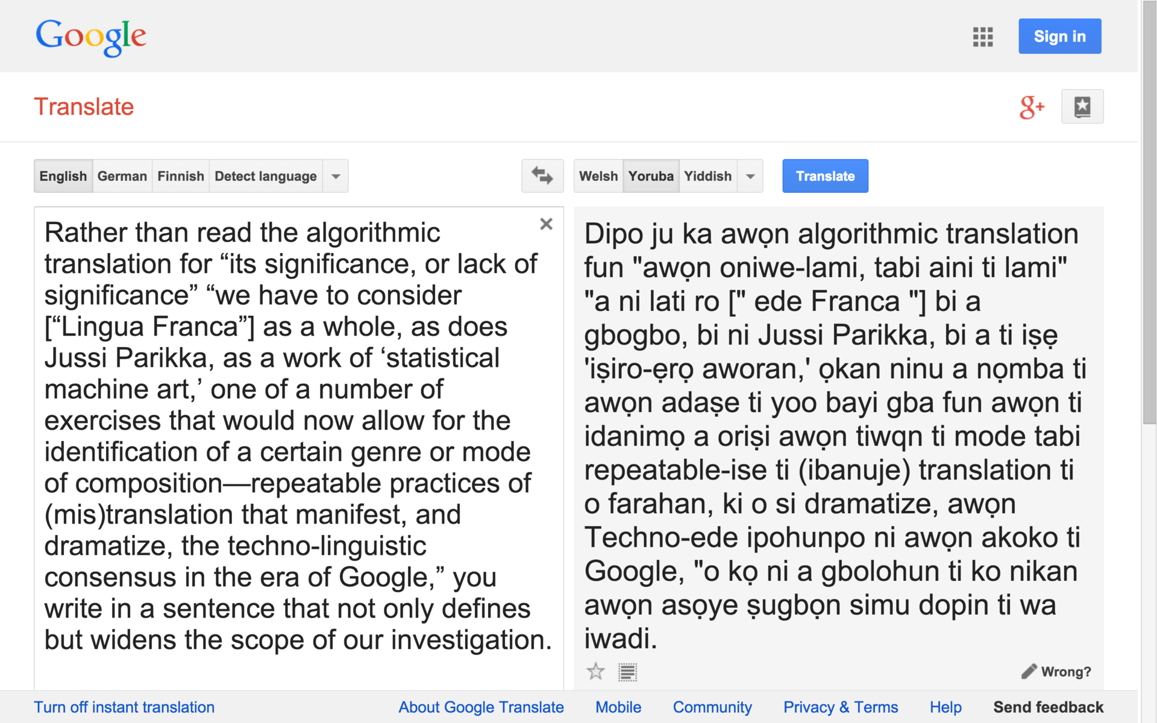This screenshot has height=723, width=1157.
Task: Expand the source language dropdown arrow
Action: pyautogui.click(x=336, y=176)
